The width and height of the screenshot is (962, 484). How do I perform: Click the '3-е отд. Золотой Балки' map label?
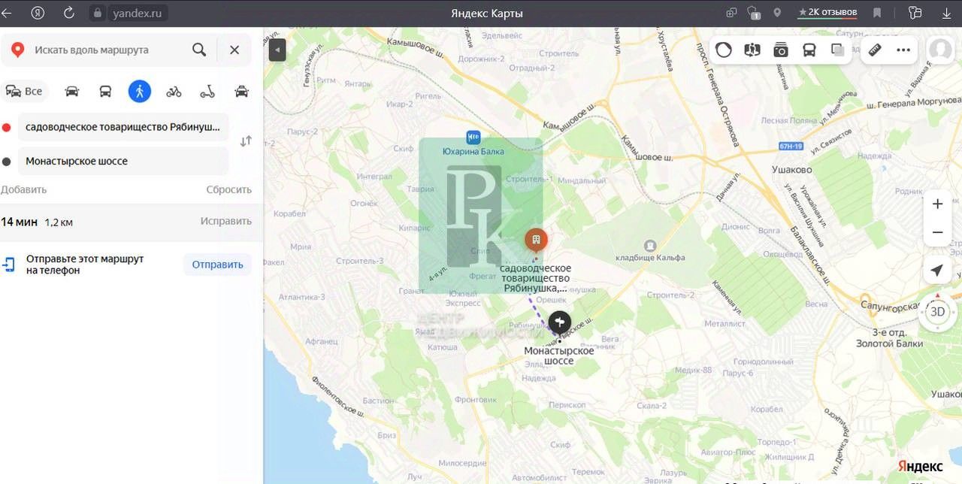coord(889,337)
